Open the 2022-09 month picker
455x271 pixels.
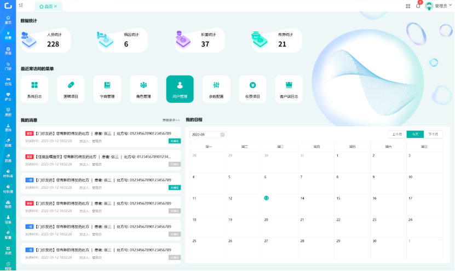point(207,134)
